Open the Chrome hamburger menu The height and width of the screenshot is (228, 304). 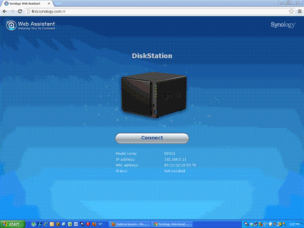(300, 11)
